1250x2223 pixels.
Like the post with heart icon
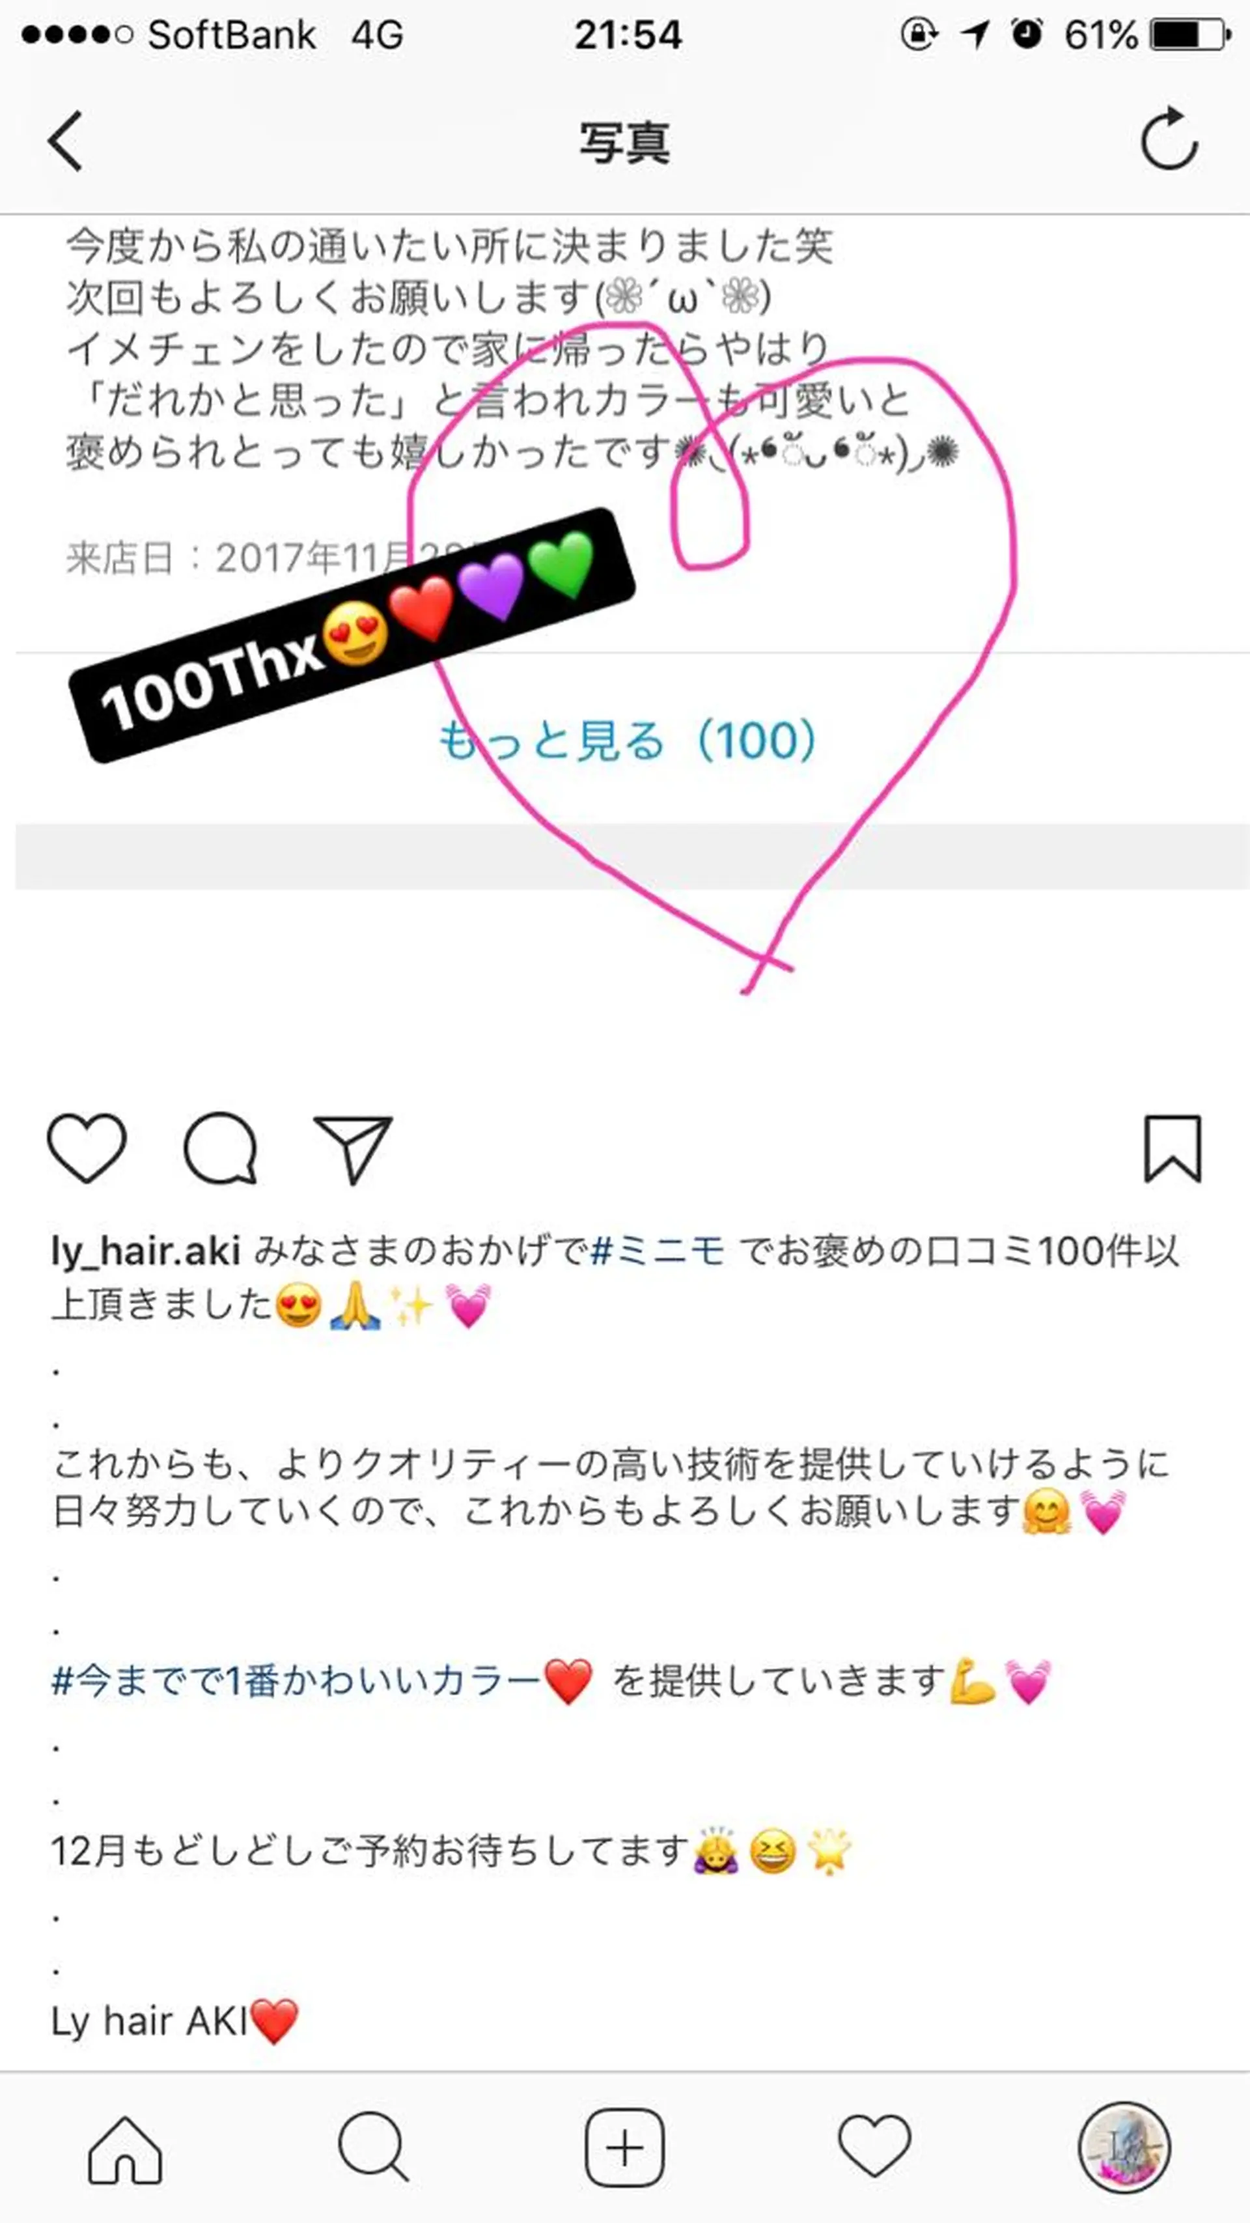[87, 1148]
